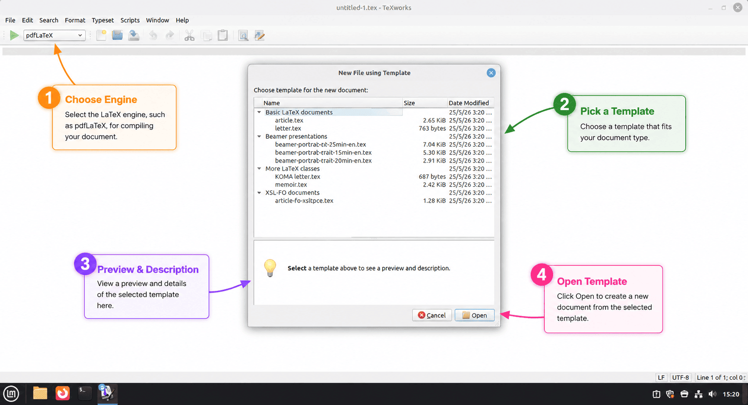Click the green Typeset play button
The width and height of the screenshot is (748, 405).
point(14,35)
